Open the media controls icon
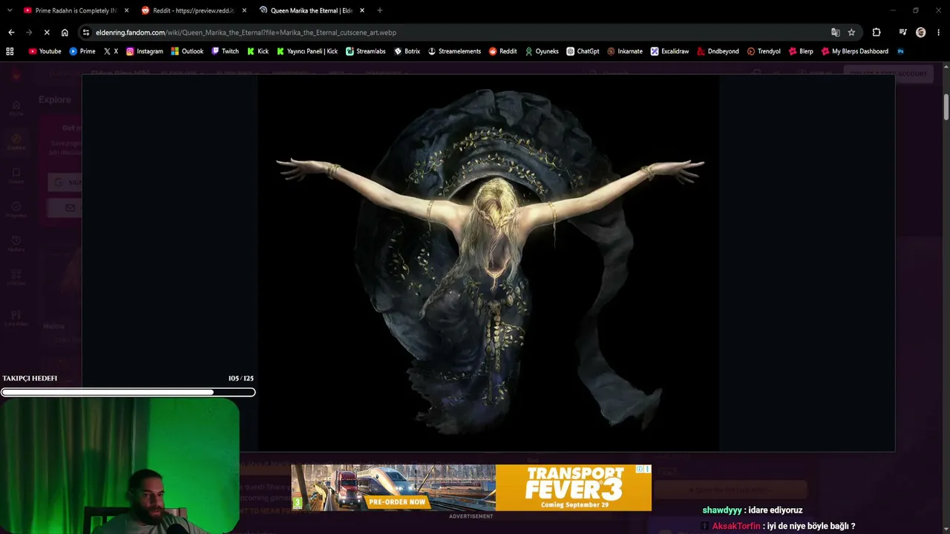Image resolution: width=950 pixels, height=534 pixels. pos(902,33)
